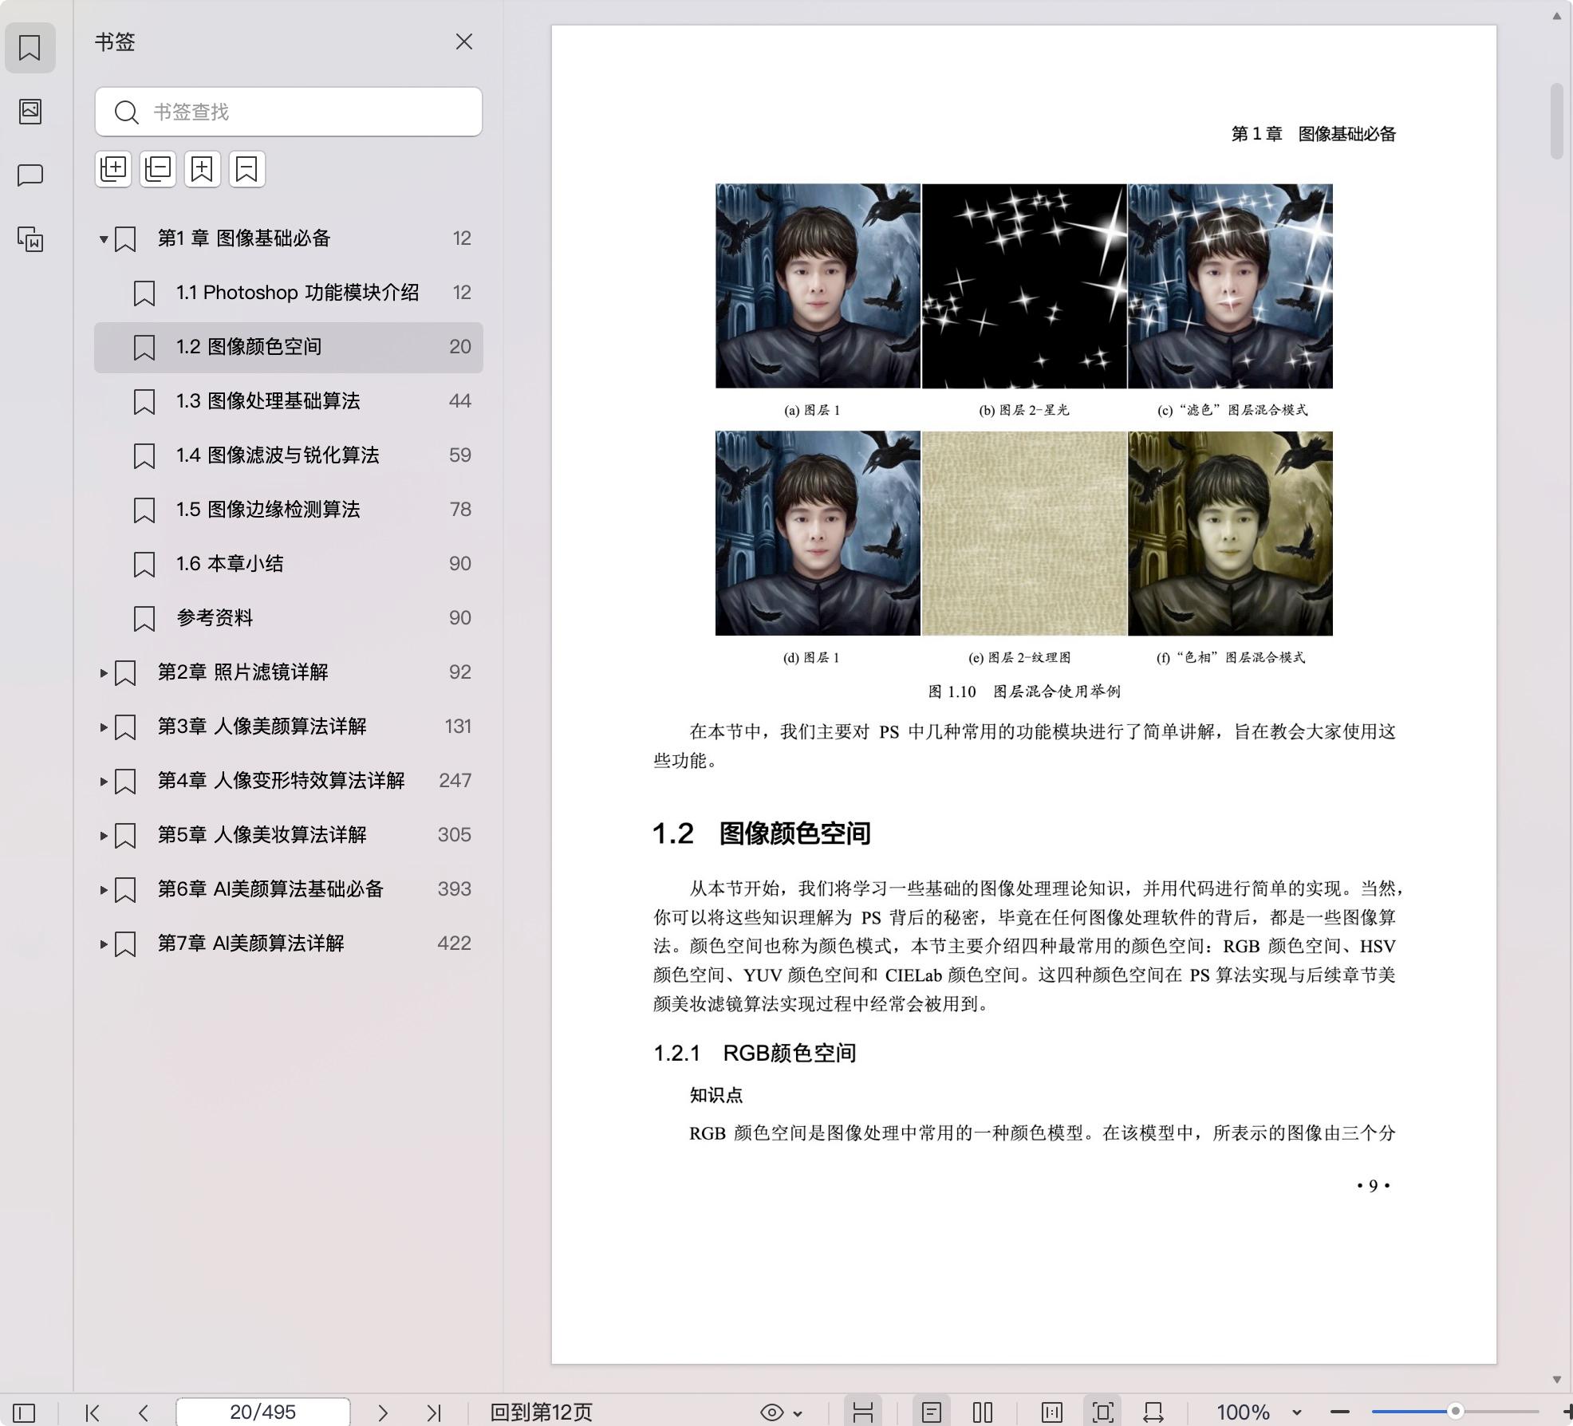Click fit page icon

1102,1412
